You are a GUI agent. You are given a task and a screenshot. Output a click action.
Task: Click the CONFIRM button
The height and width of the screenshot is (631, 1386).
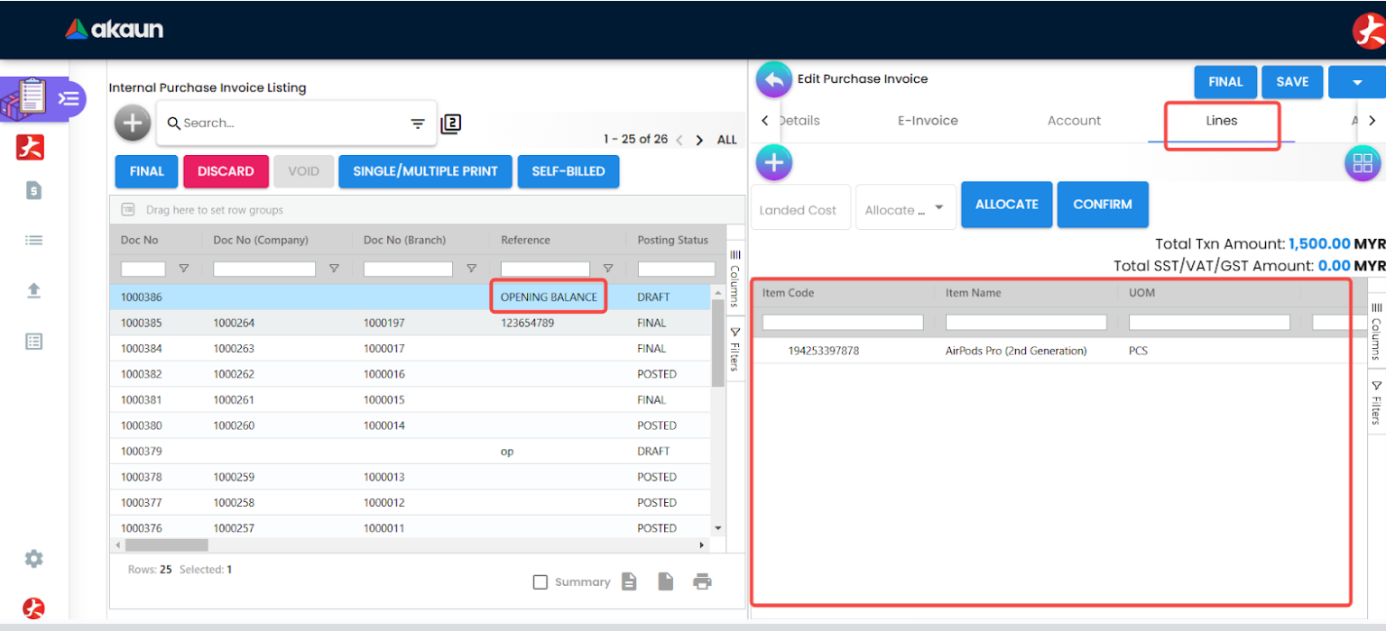click(x=1102, y=205)
